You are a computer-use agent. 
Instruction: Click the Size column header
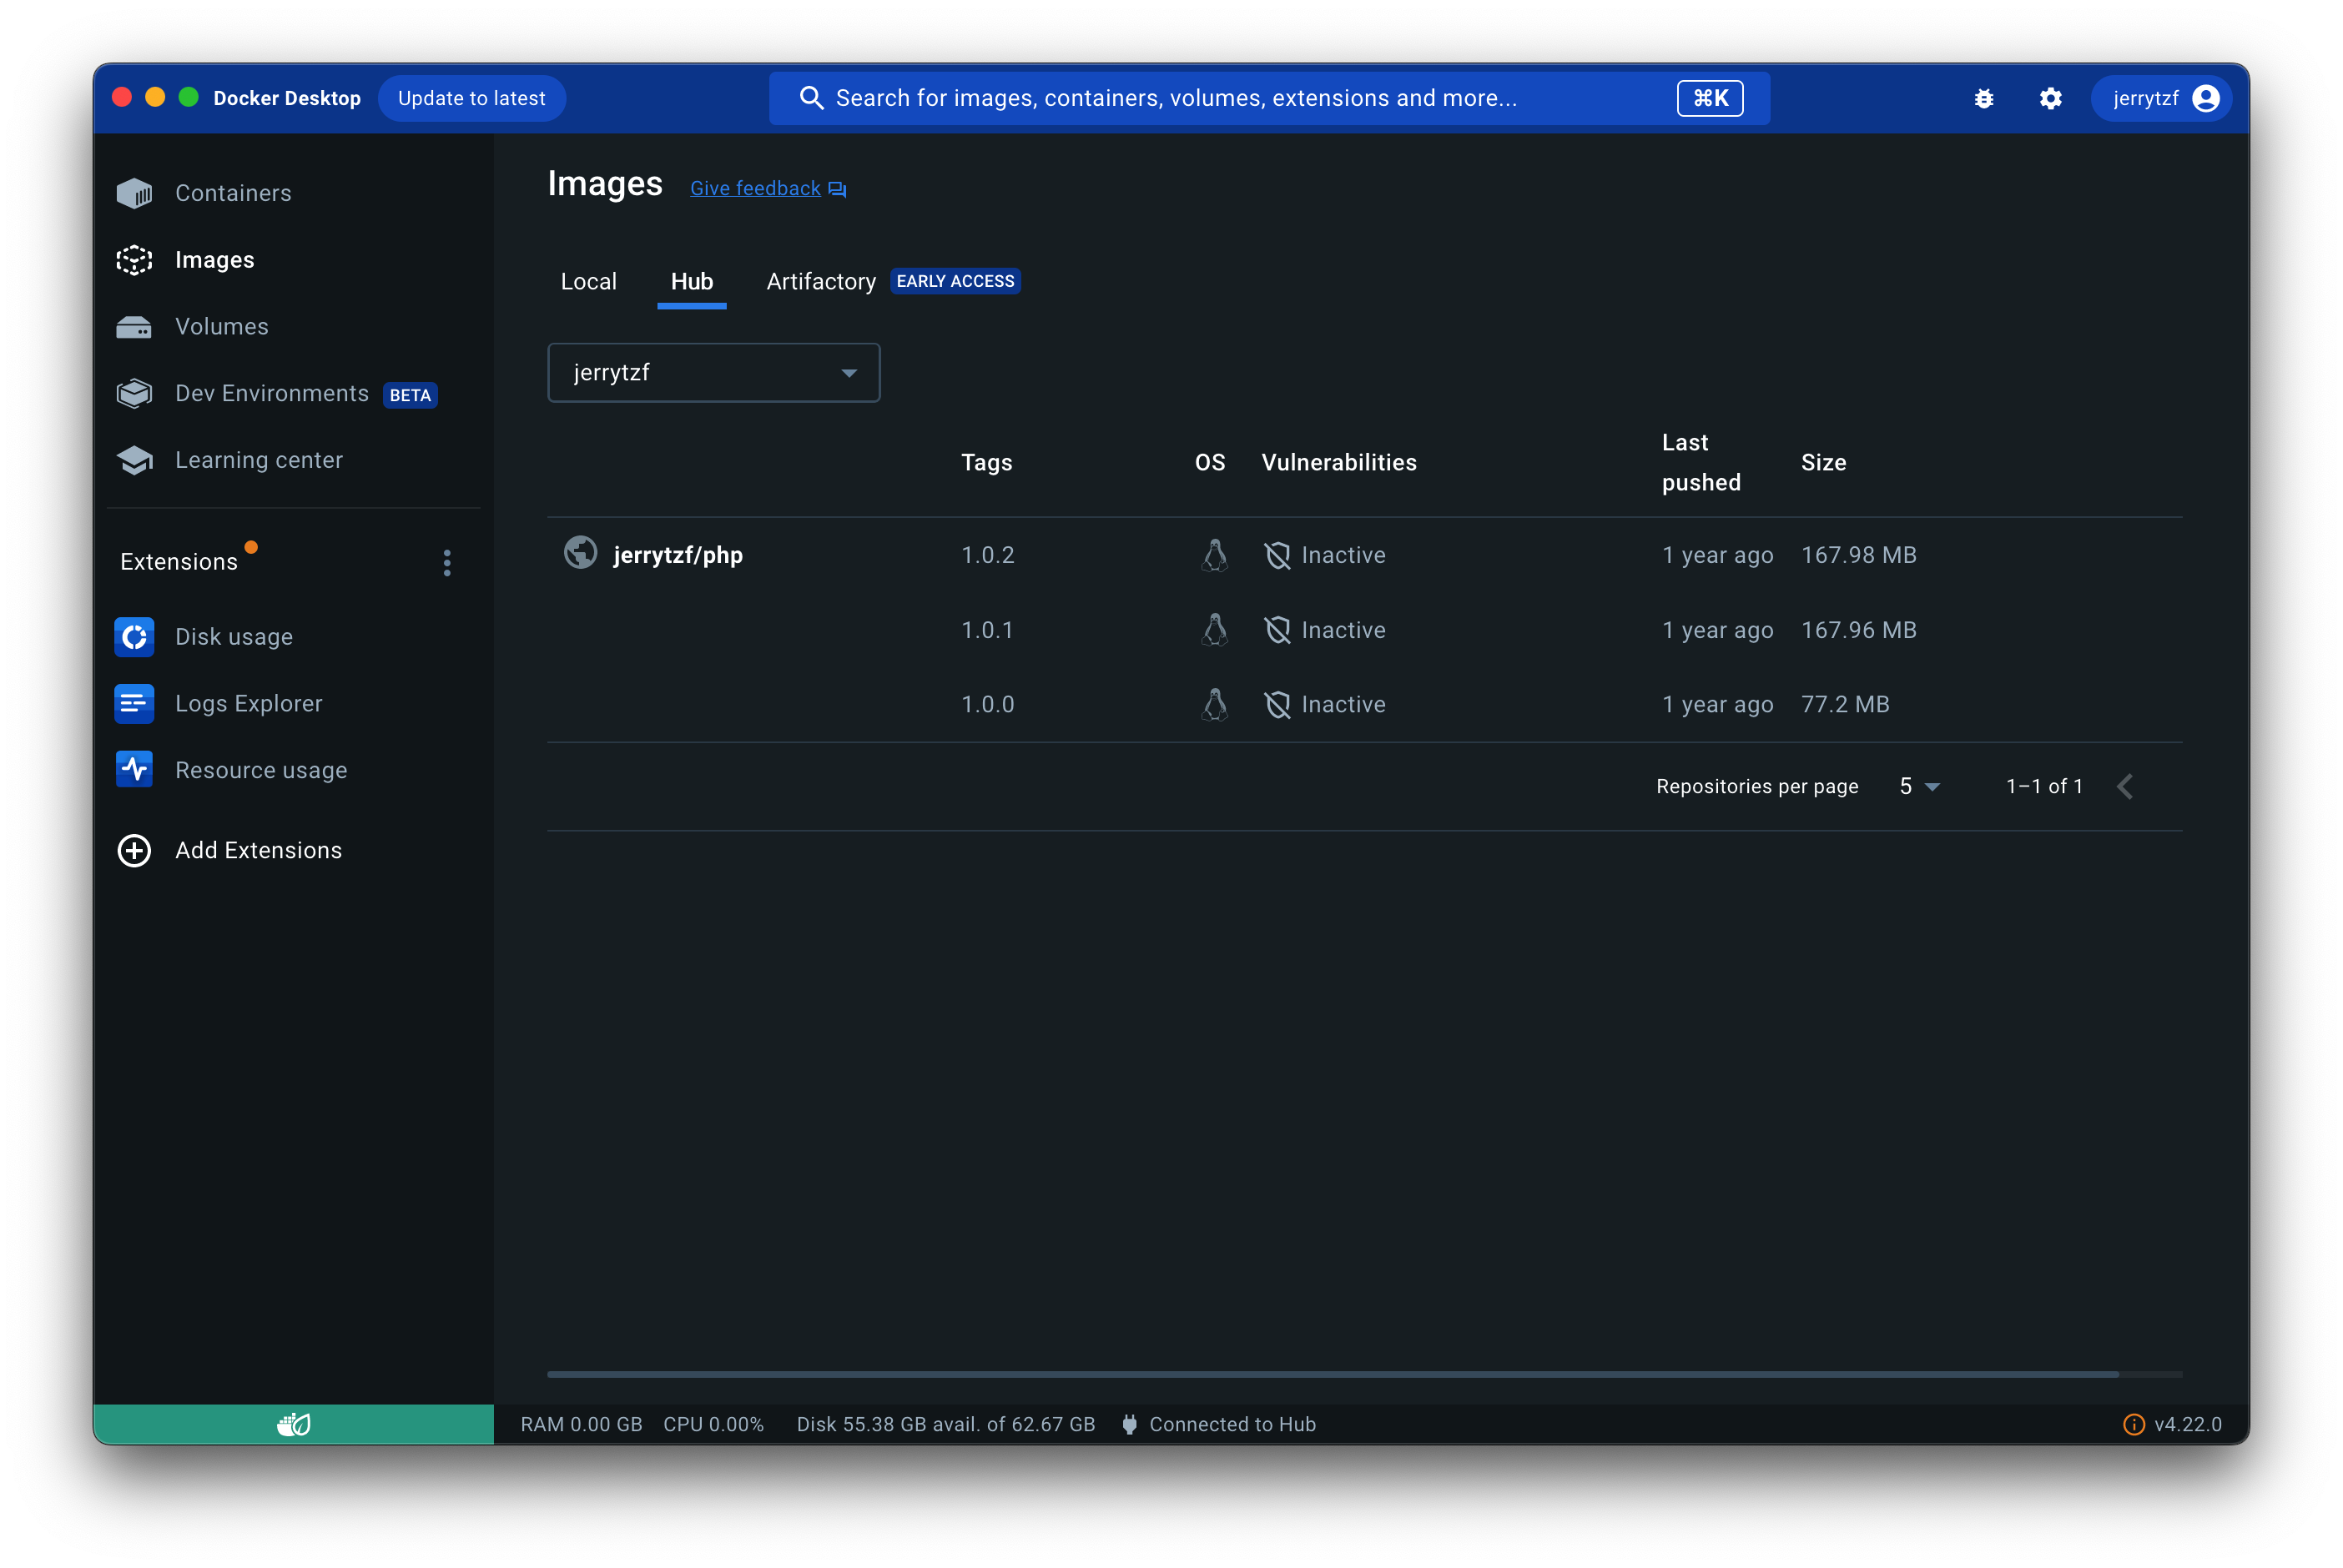click(x=1823, y=463)
